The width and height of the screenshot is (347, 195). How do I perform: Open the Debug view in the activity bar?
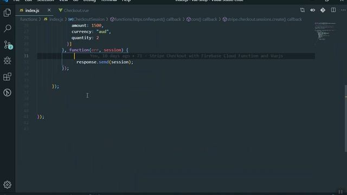click(x=7, y=61)
